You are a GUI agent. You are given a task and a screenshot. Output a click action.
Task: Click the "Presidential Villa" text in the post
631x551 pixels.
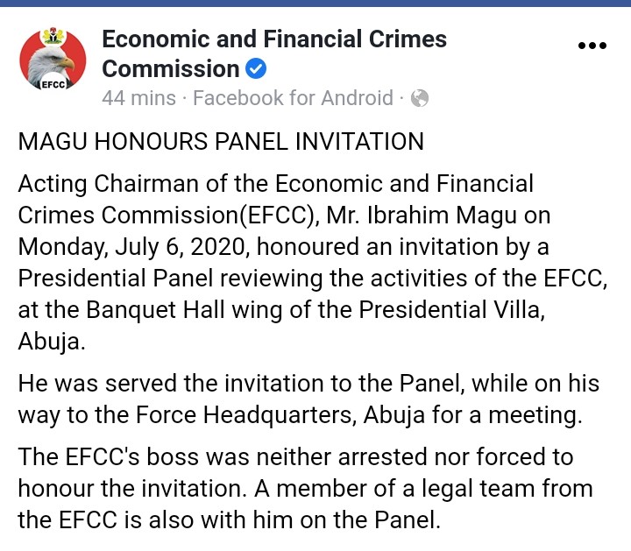[x=450, y=311]
